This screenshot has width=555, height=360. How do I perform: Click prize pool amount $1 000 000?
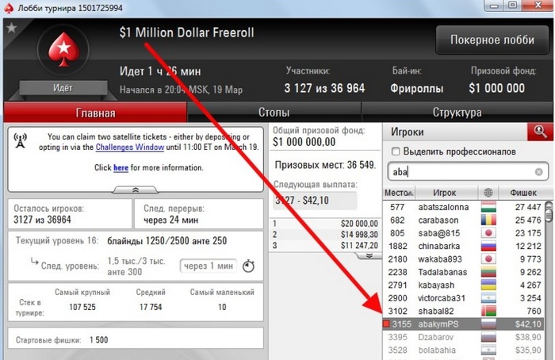(x=496, y=88)
